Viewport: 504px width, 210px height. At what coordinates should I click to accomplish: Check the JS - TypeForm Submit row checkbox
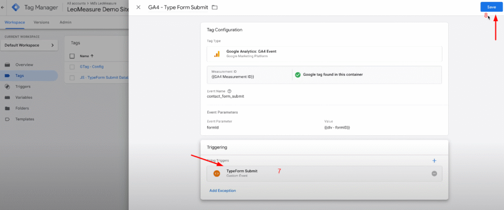[x=72, y=78]
